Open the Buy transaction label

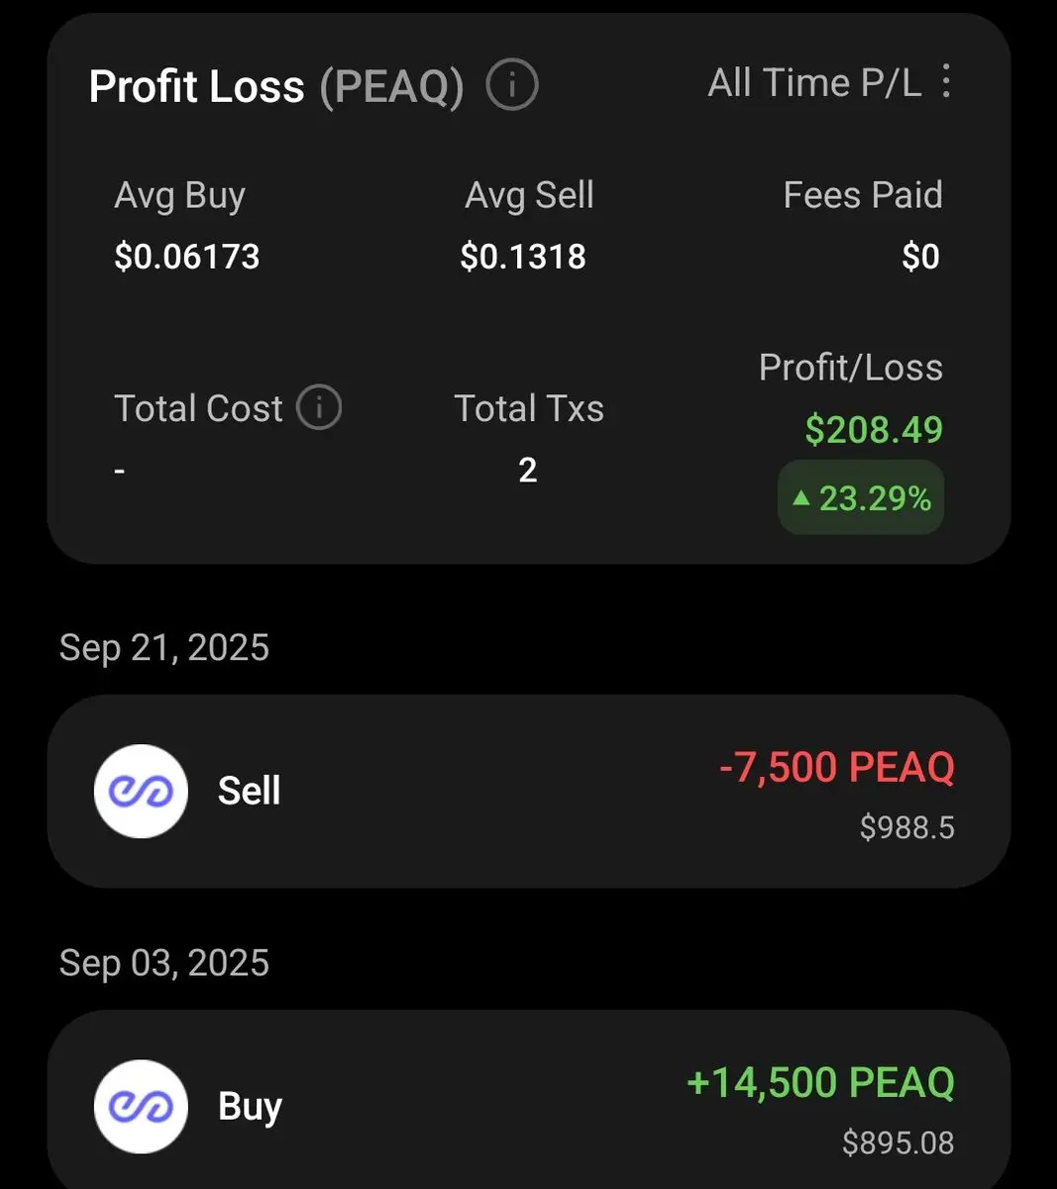[x=250, y=1106]
